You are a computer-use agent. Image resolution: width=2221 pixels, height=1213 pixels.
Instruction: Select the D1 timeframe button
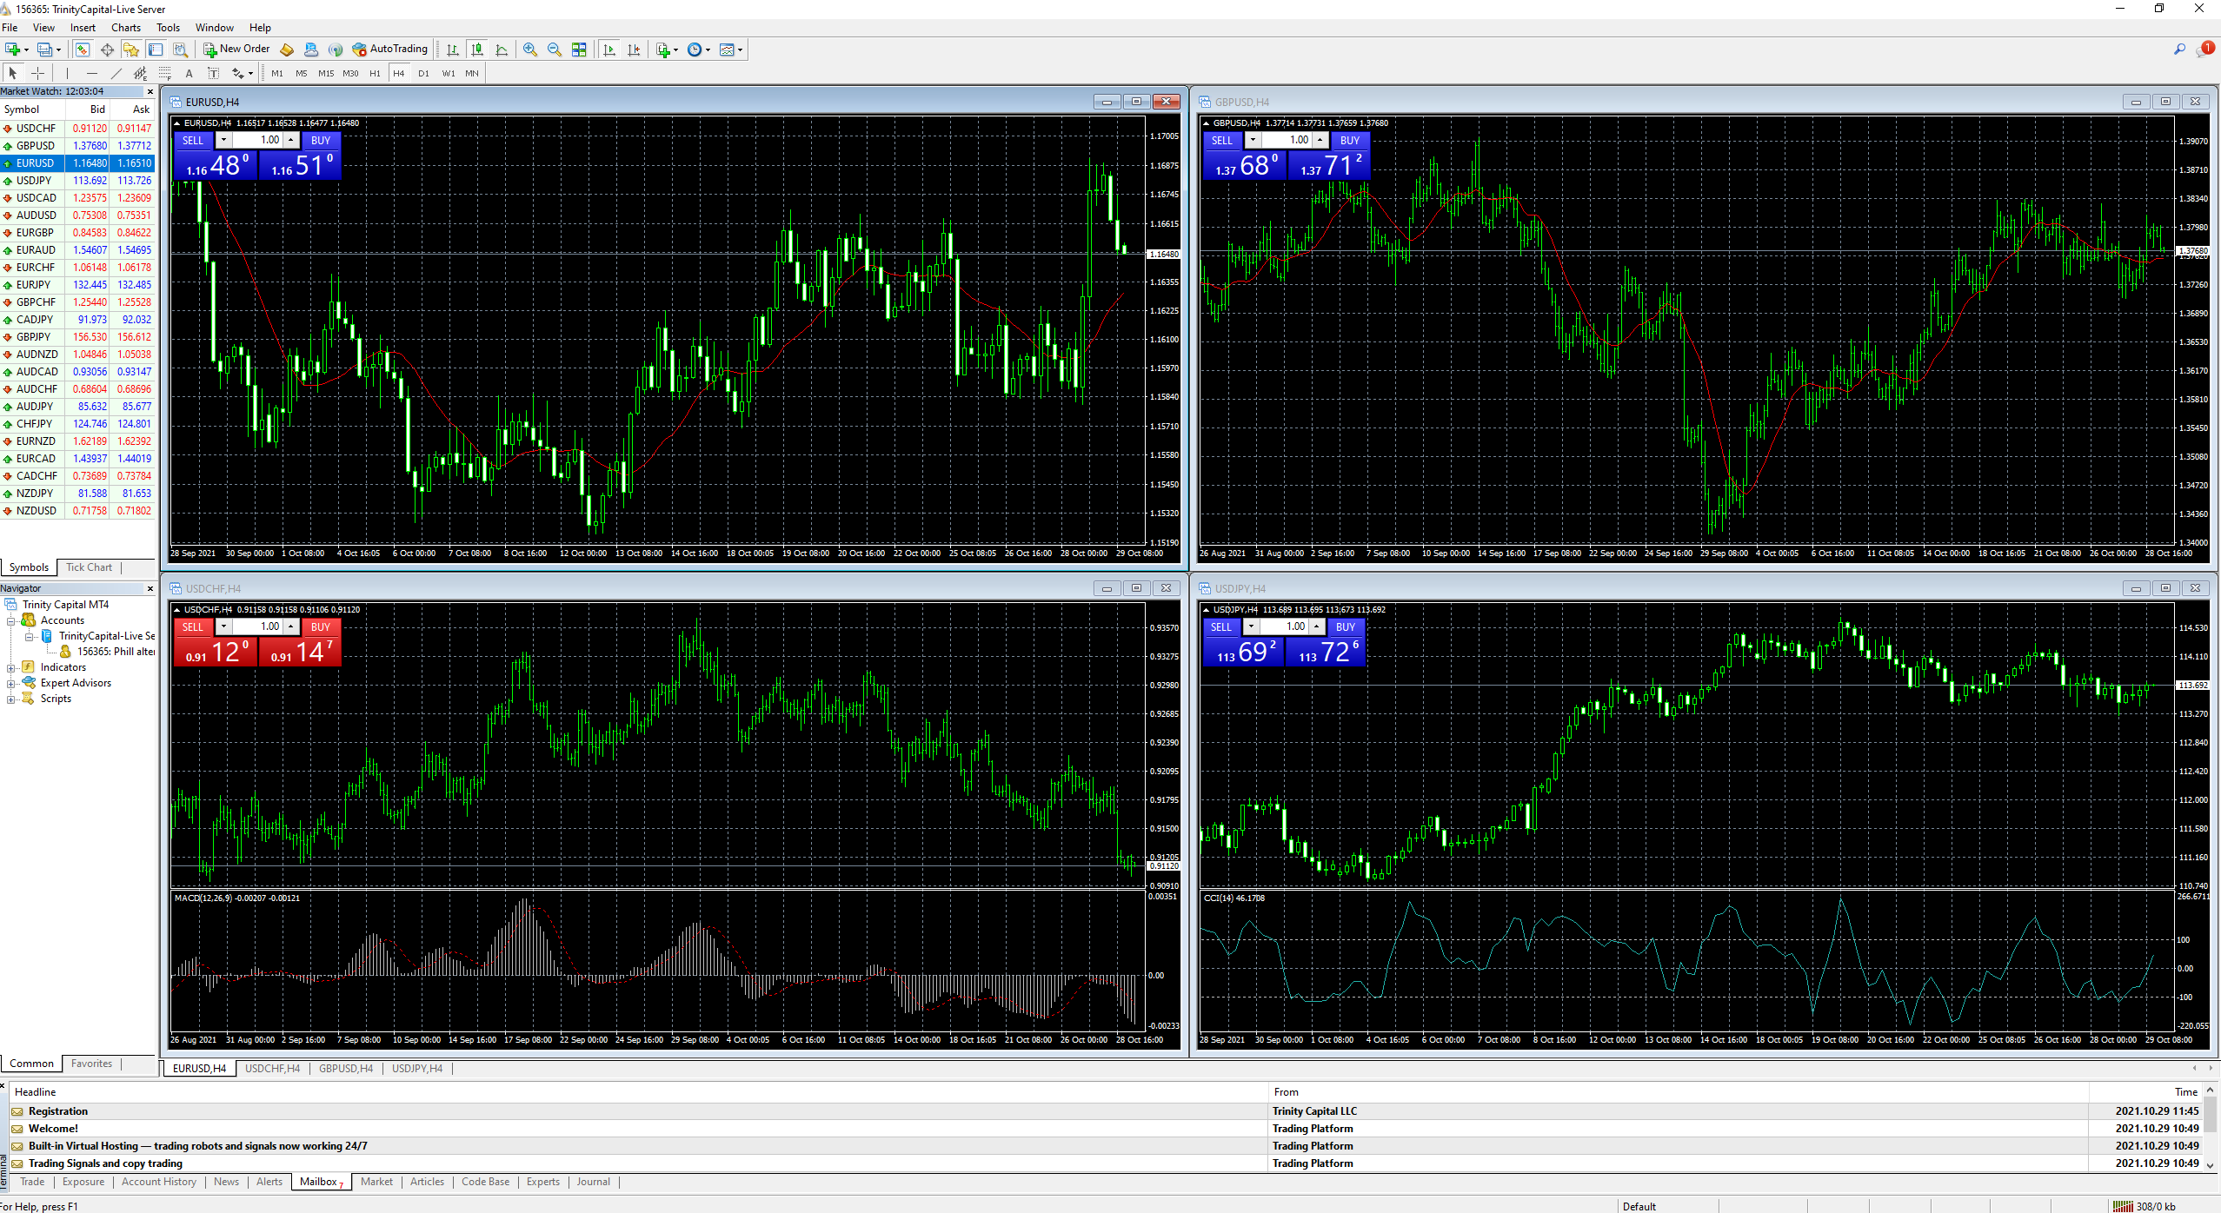423,73
